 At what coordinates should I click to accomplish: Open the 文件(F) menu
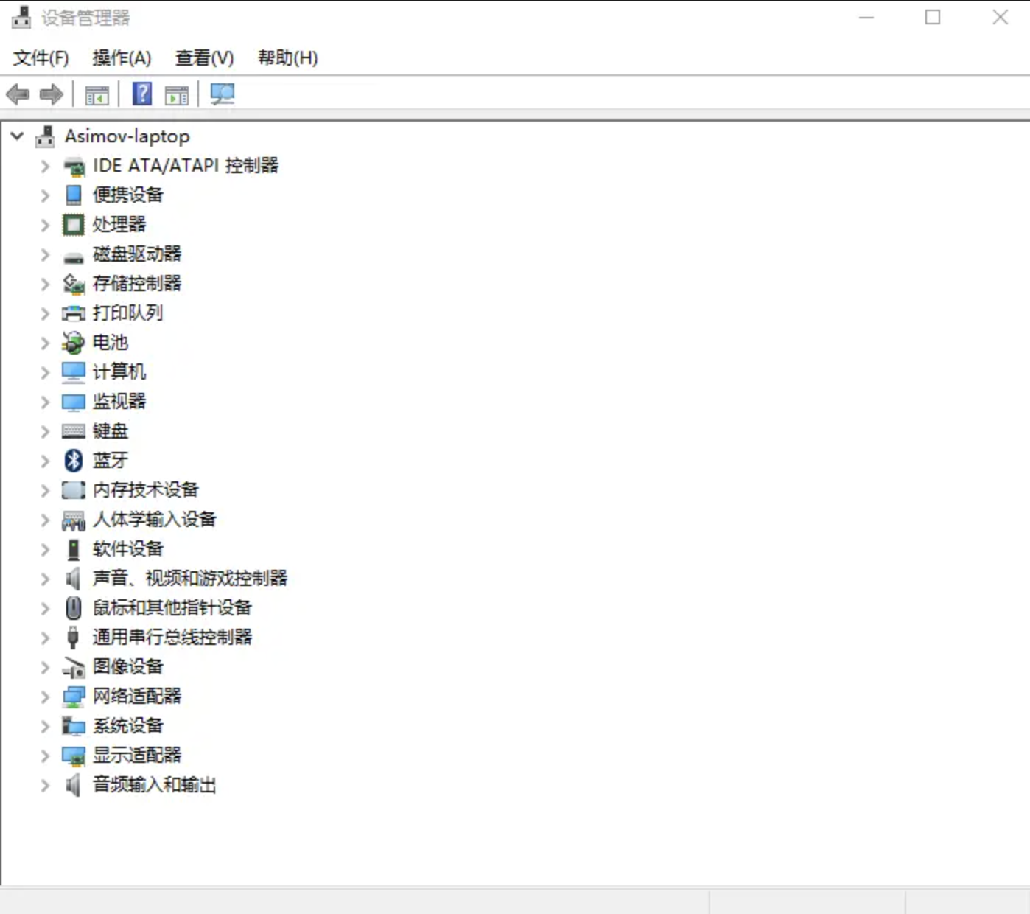click(41, 57)
